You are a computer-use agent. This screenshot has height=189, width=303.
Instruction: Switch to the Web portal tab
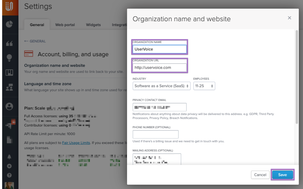(x=65, y=25)
